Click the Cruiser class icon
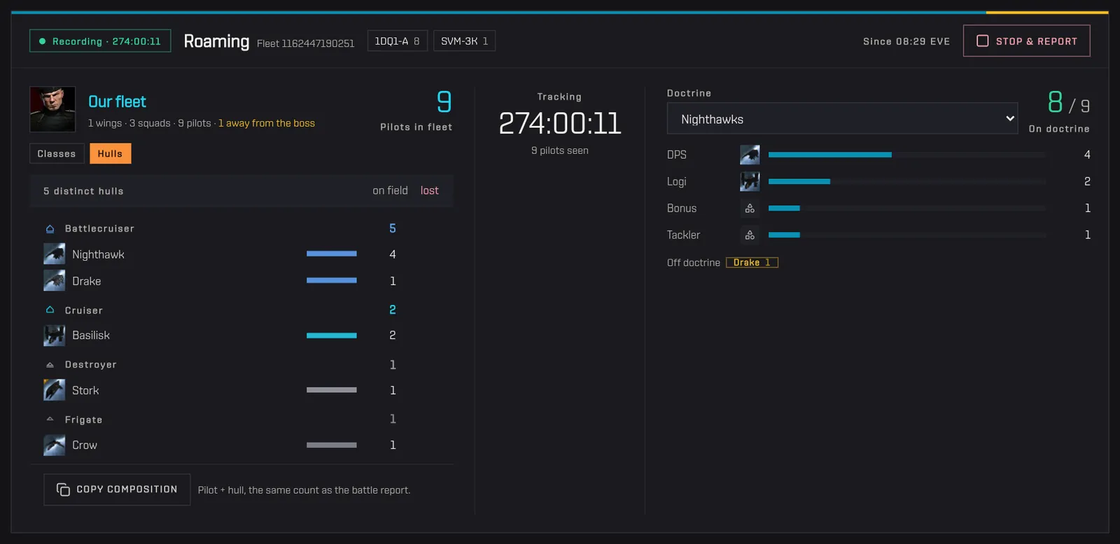Screen dimensions: 1120x544 [x=50, y=310]
